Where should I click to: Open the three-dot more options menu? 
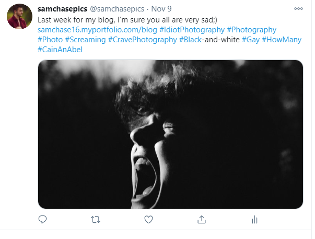coord(298,9)
